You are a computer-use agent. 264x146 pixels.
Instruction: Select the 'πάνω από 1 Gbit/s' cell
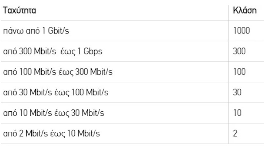(115, 31)
